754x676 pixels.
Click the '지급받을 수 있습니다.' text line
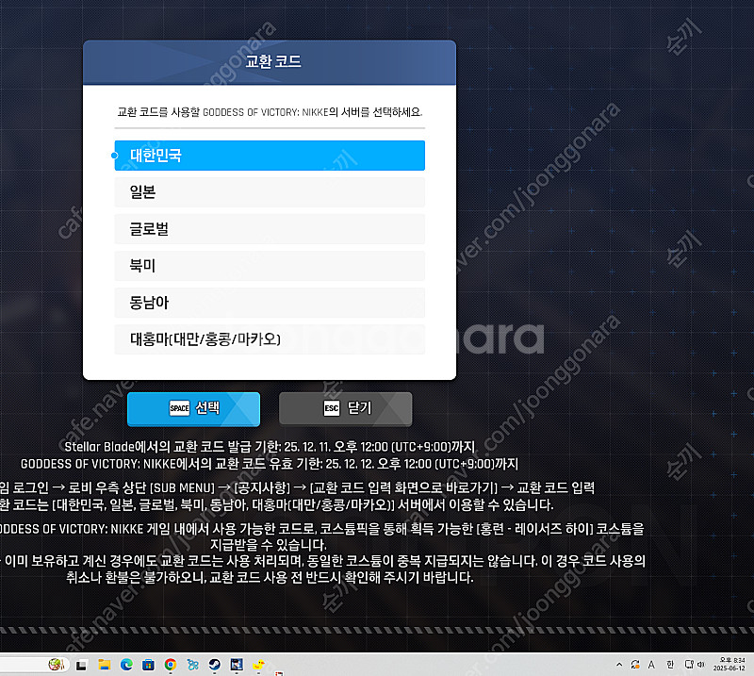point(269,545)
